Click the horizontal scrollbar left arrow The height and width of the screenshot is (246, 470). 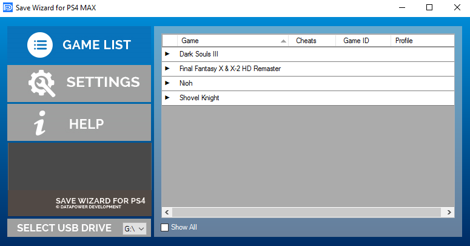tap(167, 213)
